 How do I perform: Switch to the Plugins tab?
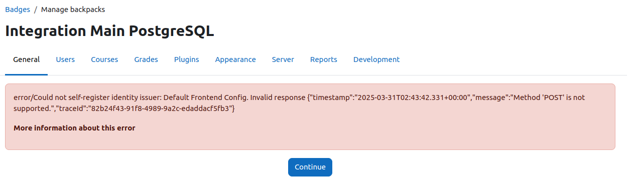click(187, 59)
